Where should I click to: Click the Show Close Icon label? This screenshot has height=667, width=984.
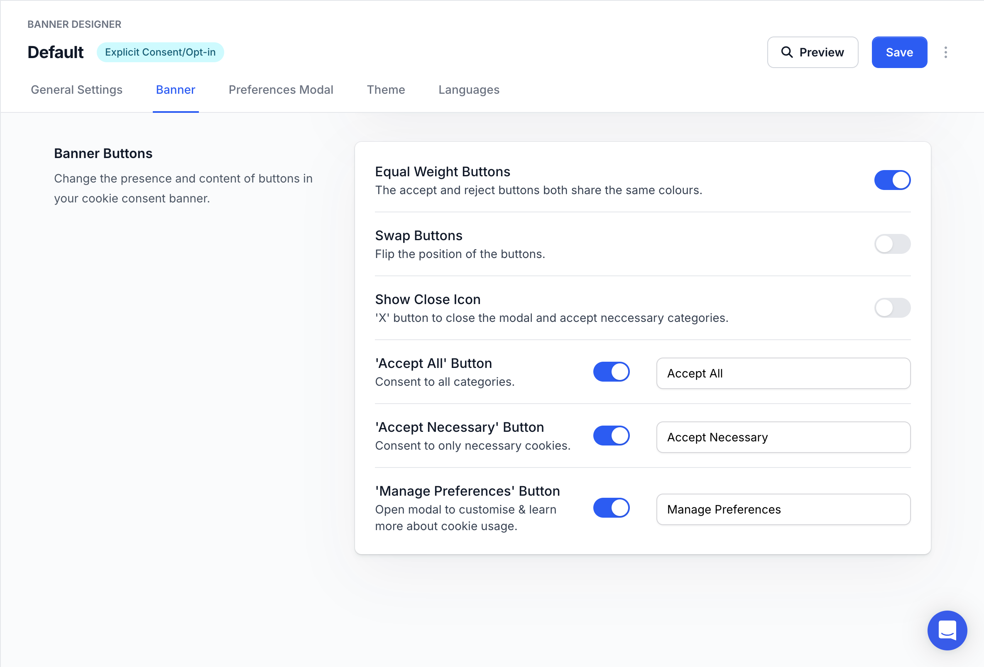[x=428, y=299]
